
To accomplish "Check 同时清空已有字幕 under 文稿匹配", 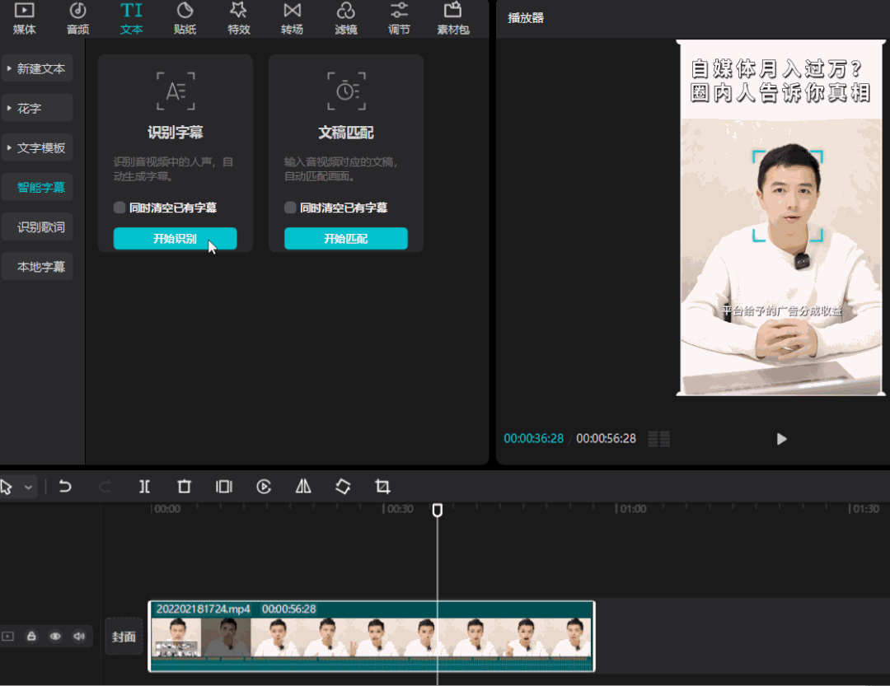I will [x=290, y=208].
